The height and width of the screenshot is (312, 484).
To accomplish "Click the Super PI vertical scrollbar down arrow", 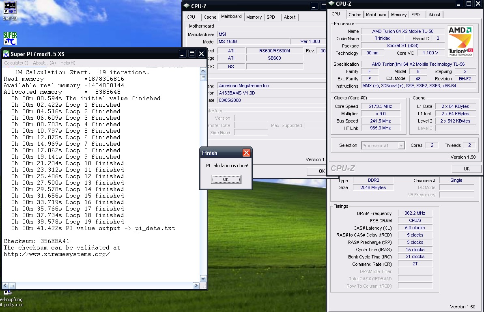I will click(x=203, y=279).
